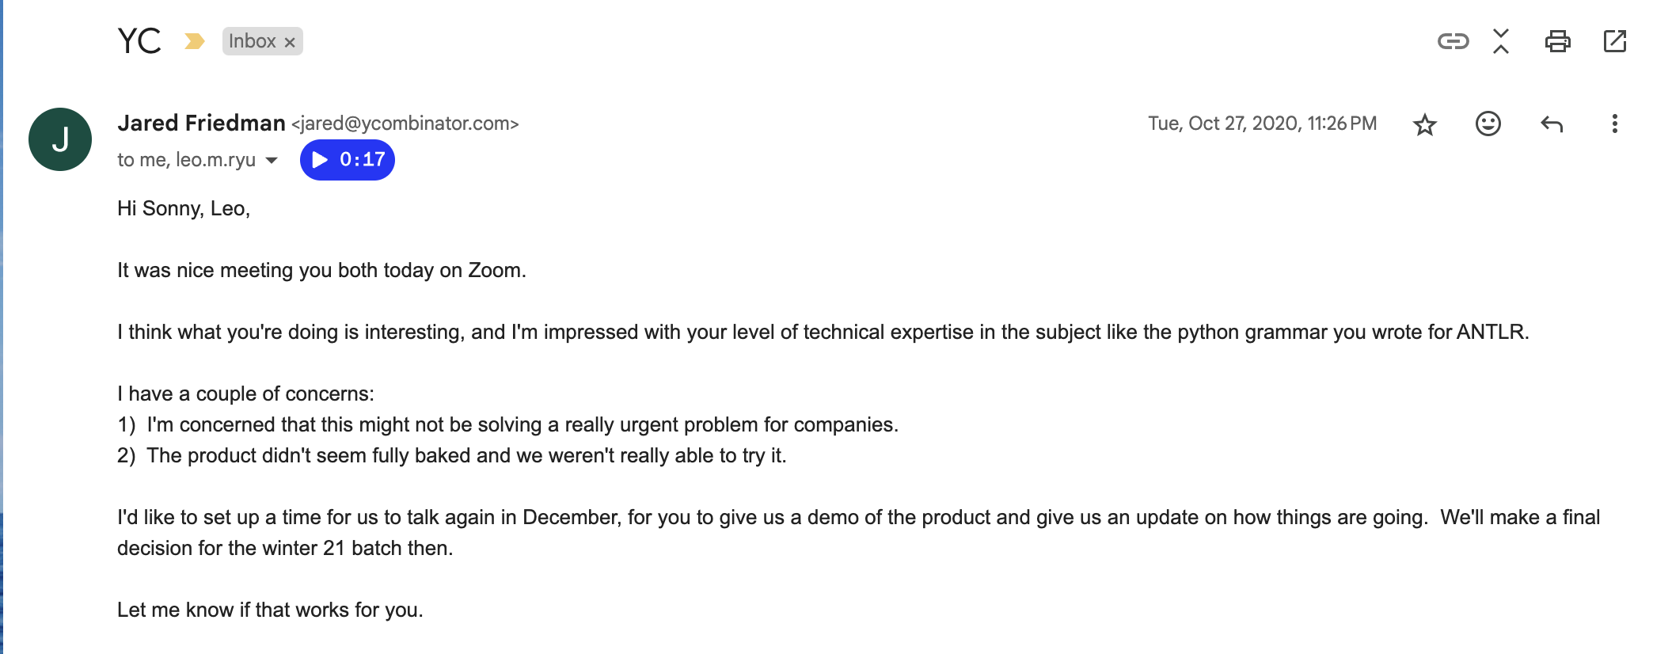1653x654 pixels.
Task: Star the message from Jared Friedman
Action: click(1425, 124)
